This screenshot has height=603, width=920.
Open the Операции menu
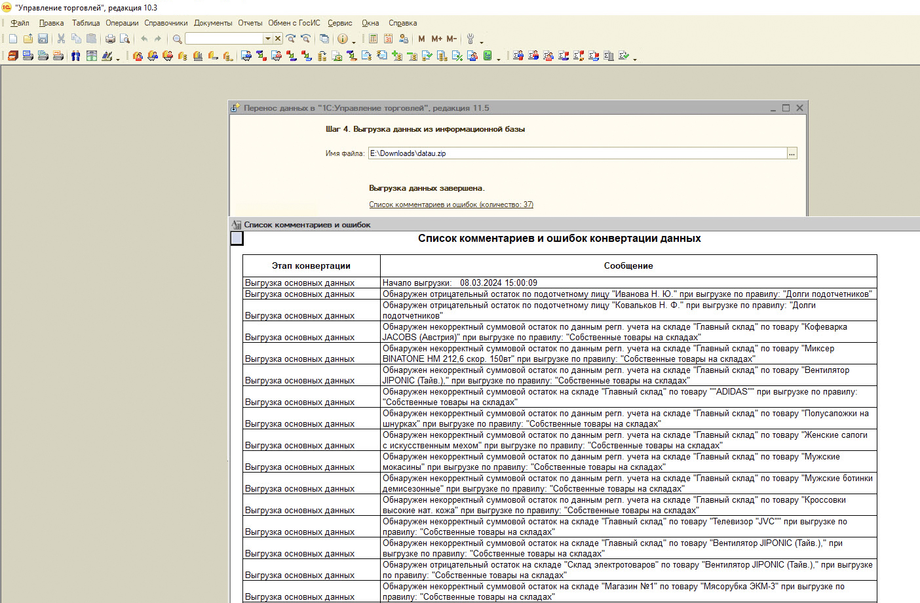(122, 23)
